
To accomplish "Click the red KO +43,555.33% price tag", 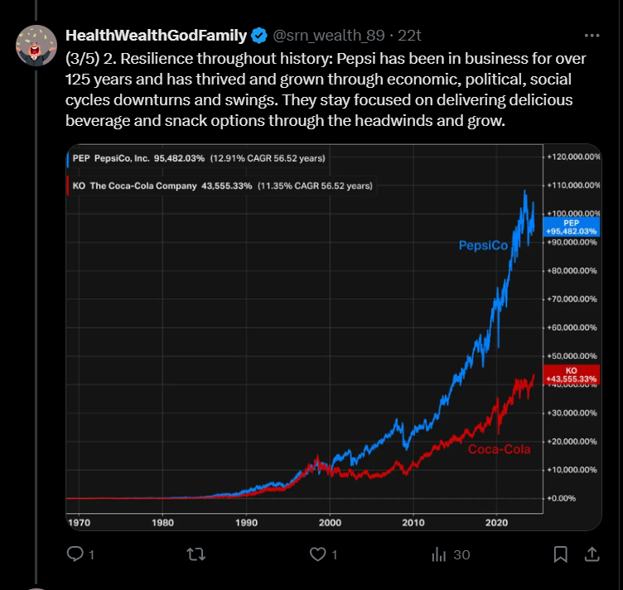I will click(572, 375).
